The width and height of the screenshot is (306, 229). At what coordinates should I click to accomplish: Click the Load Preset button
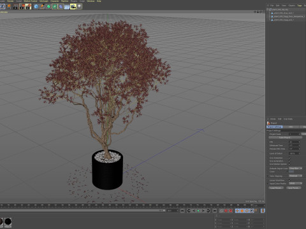(x=276, y=188)
